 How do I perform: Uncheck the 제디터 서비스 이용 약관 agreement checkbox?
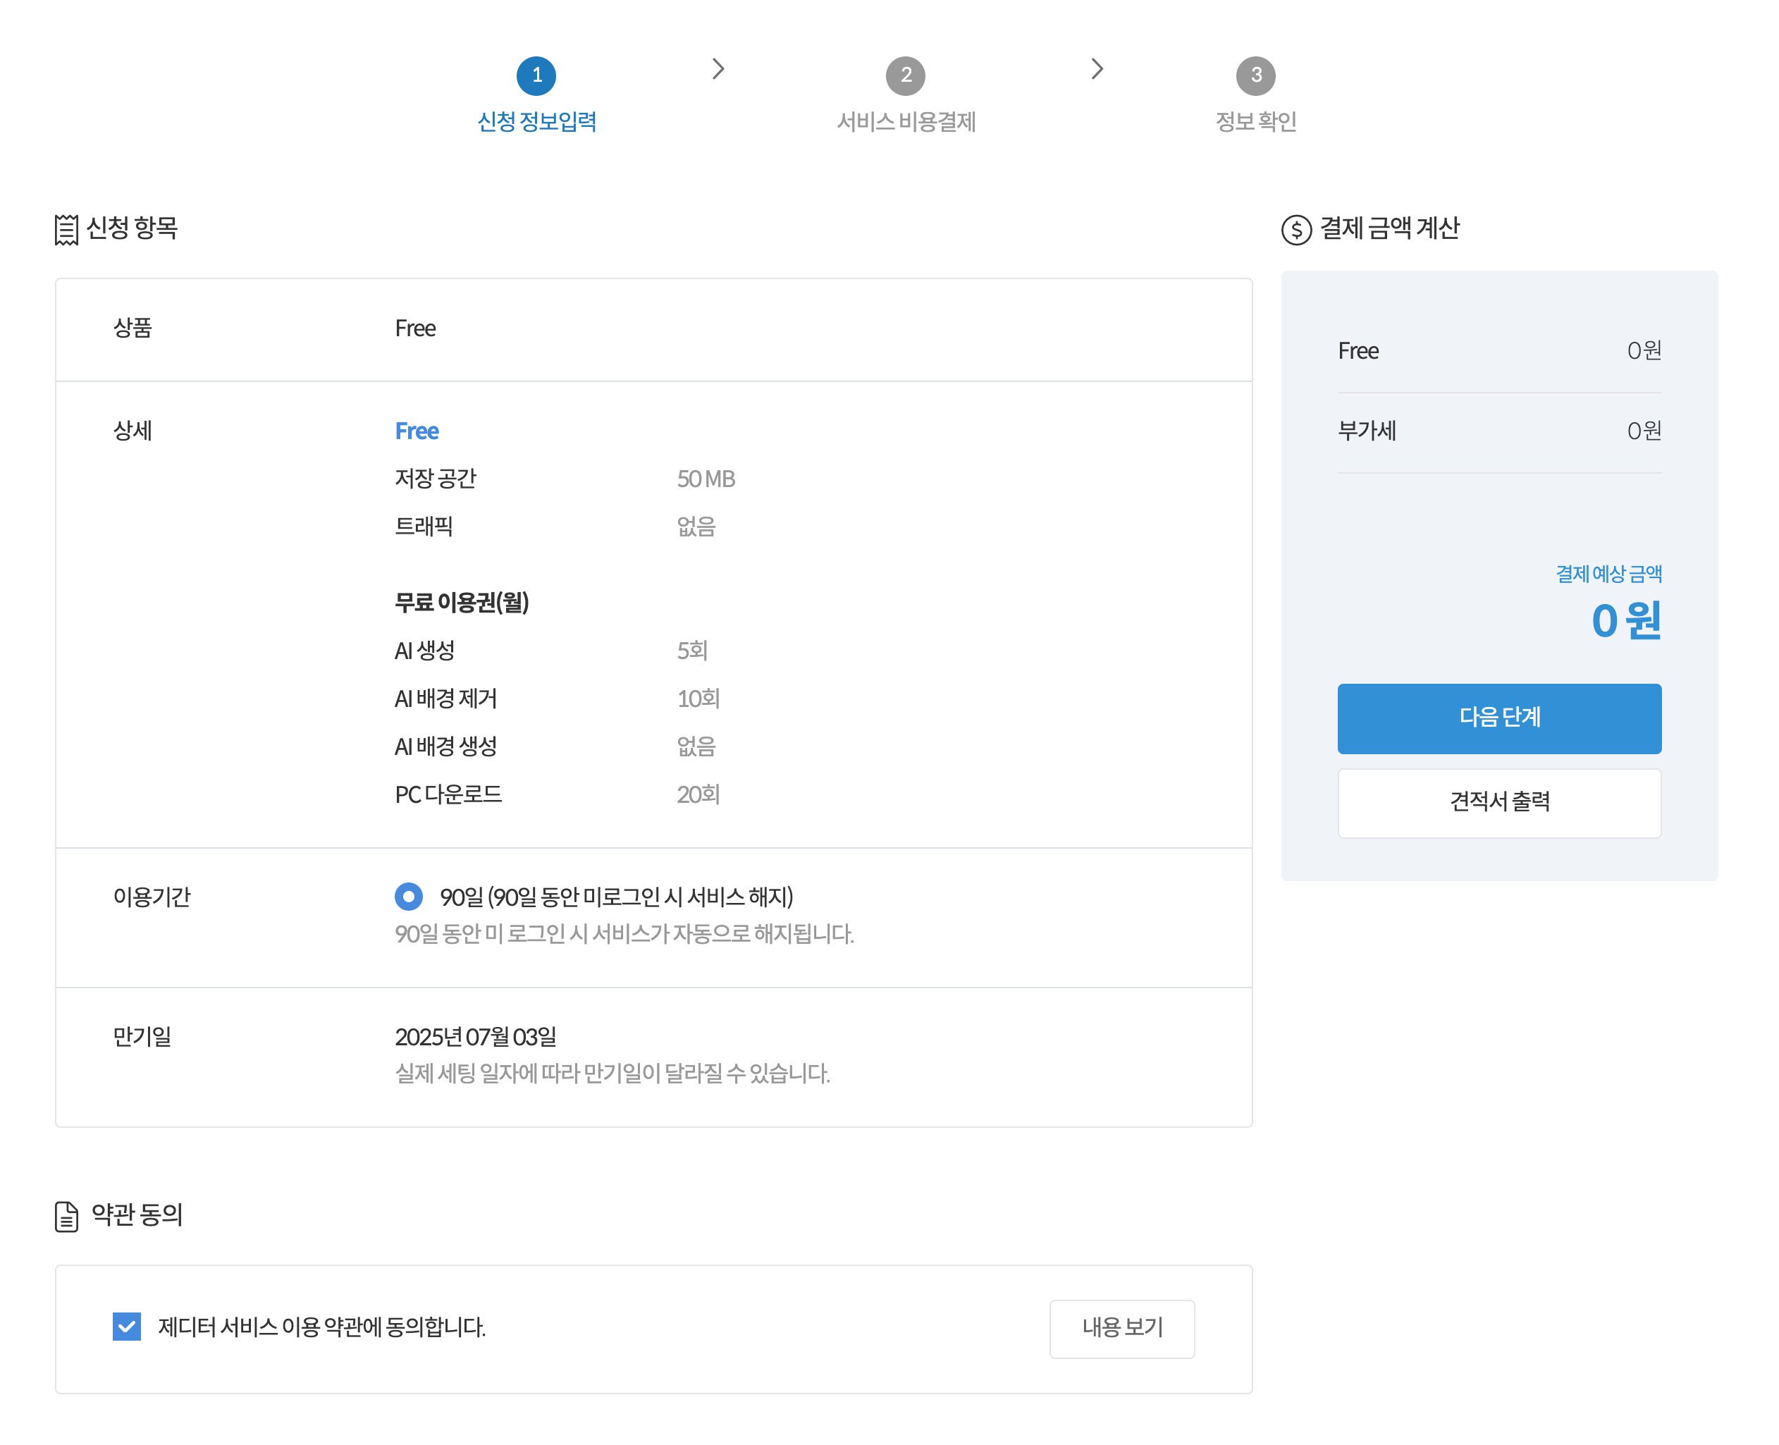pyautogui.click(x=126, y=1326)
